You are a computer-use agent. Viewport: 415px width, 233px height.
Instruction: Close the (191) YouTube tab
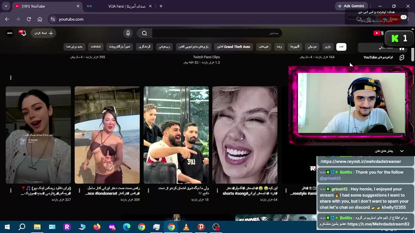tap(78, 6)
